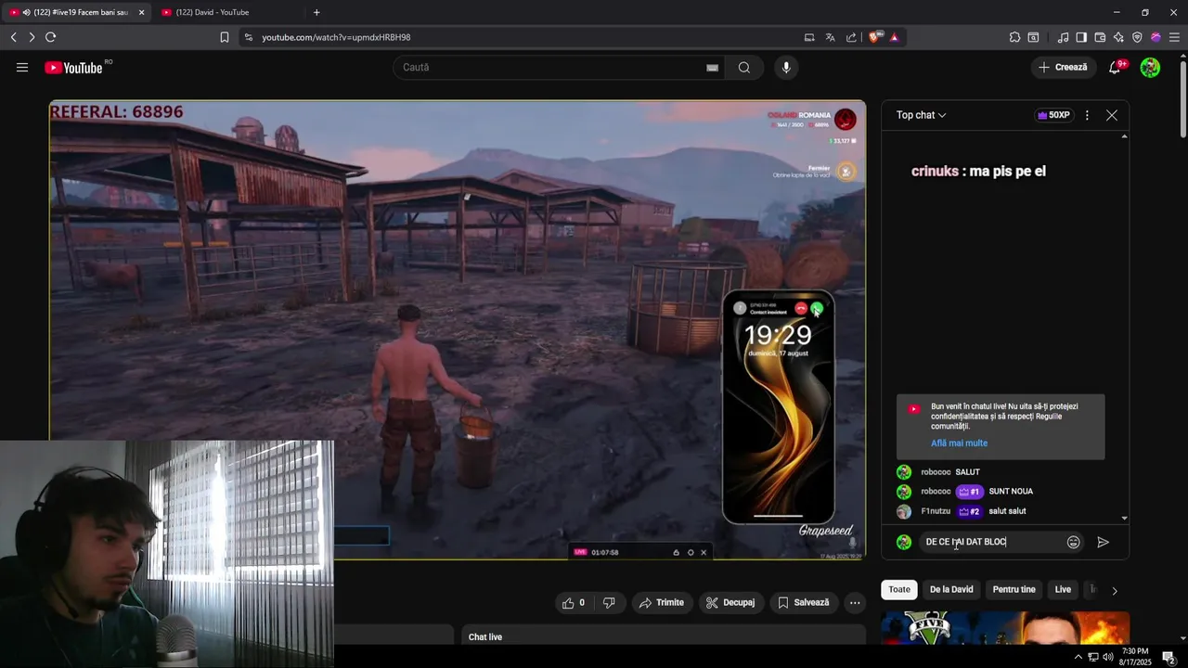The width and height of the screenshot is (1188, 668).
Task: Open Brave VPN shield icon
Action: pos(1137,37)
